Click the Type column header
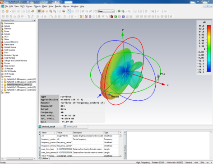 coord(111,133)
